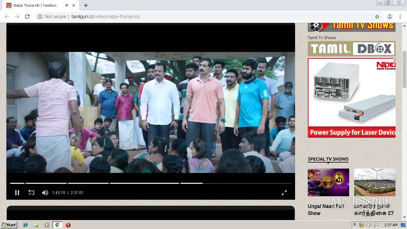The height and width of the screenshot is (229, 407).
Task: Open the Tamil DBox banner
Action: coord(352,49)
